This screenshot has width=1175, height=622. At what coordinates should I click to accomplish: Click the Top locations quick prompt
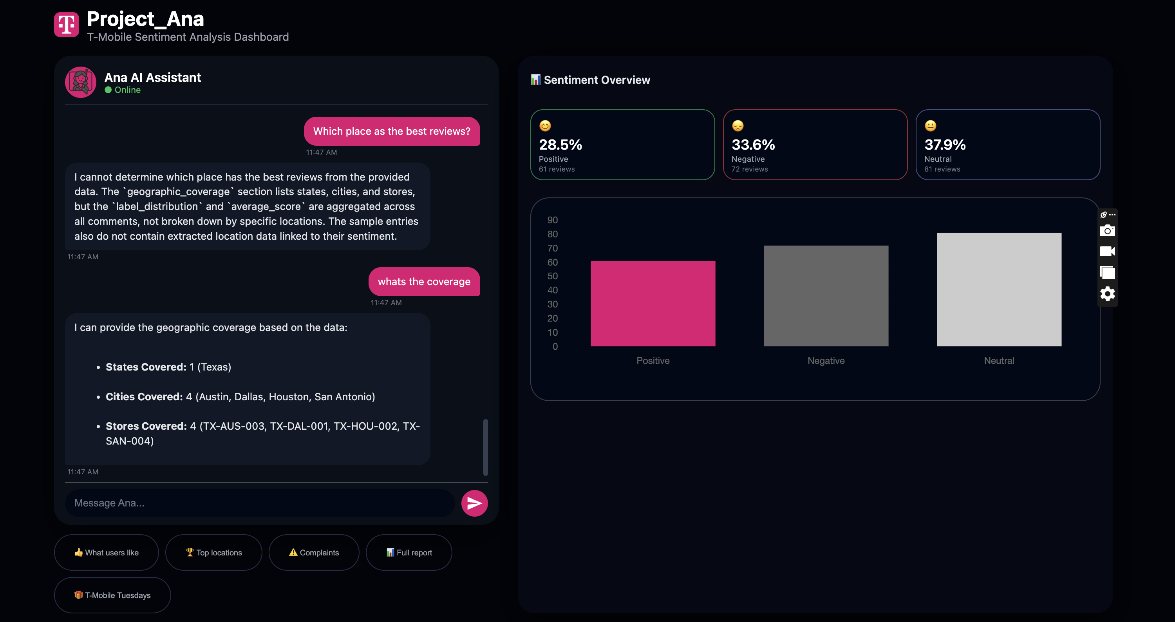pos(213,552)
